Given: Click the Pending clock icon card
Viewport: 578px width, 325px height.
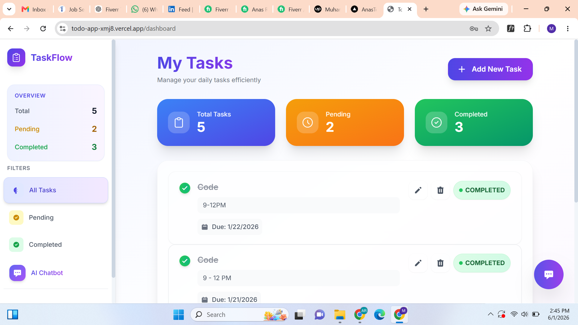Looking at the screenshot, I should [x=308, y=122].
